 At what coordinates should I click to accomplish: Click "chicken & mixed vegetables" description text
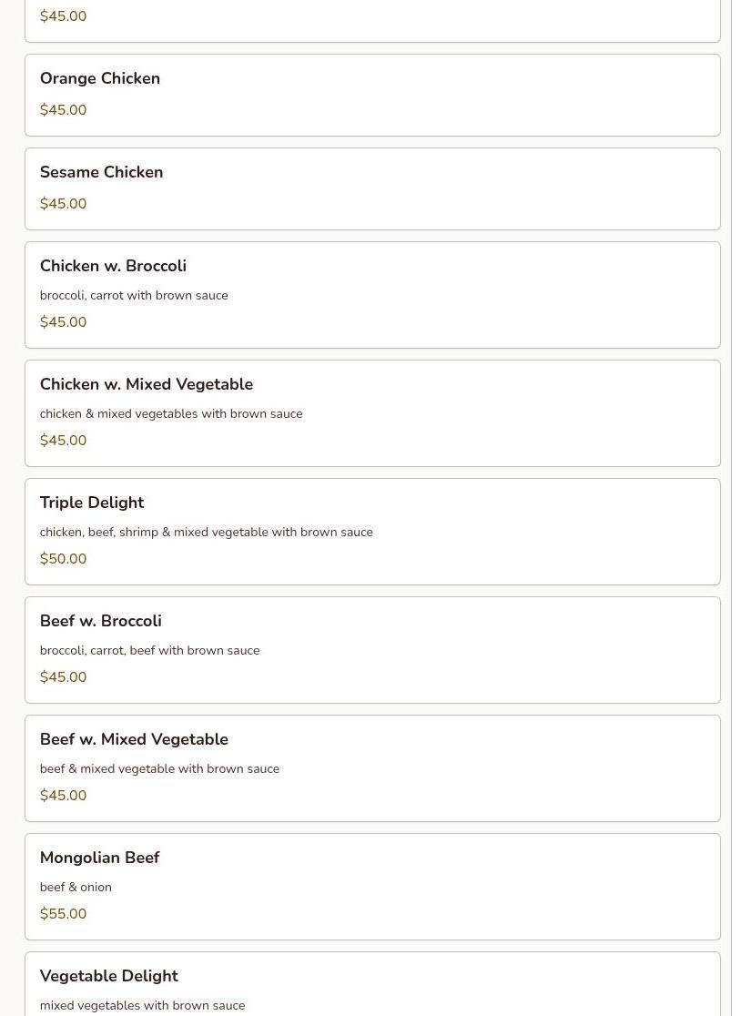pyautogui.click(x=171, y=413)
